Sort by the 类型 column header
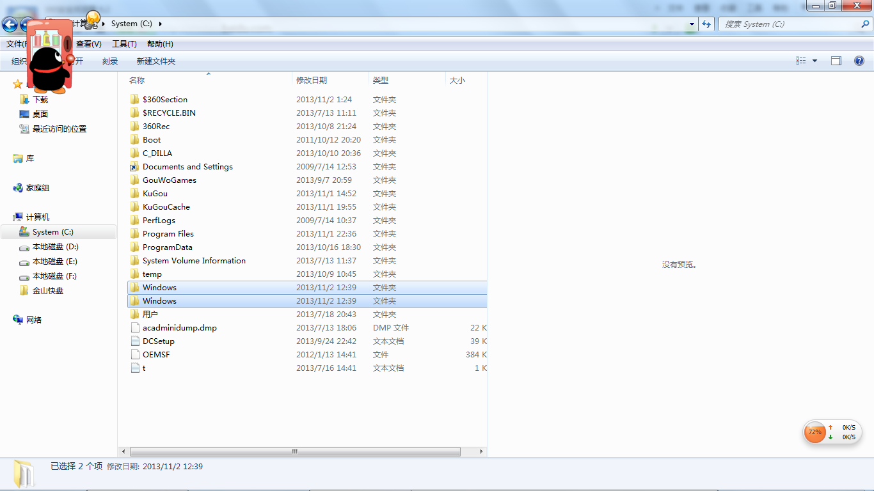The width and height of the screenshot is (874, 491). tap(407, 80)
